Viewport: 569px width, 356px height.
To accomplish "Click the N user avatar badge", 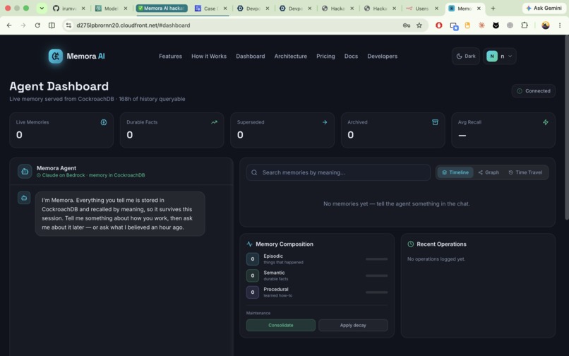I will (x=492, y=57).
